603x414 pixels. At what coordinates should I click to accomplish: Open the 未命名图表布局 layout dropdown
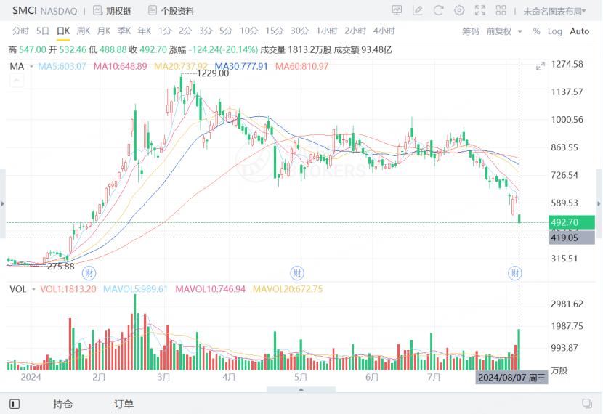554,11
